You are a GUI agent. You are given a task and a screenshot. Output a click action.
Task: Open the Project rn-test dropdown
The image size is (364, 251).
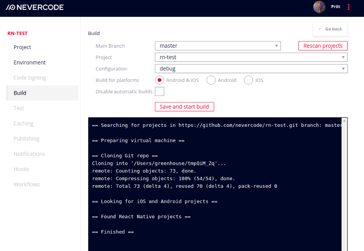pos(251,57)
